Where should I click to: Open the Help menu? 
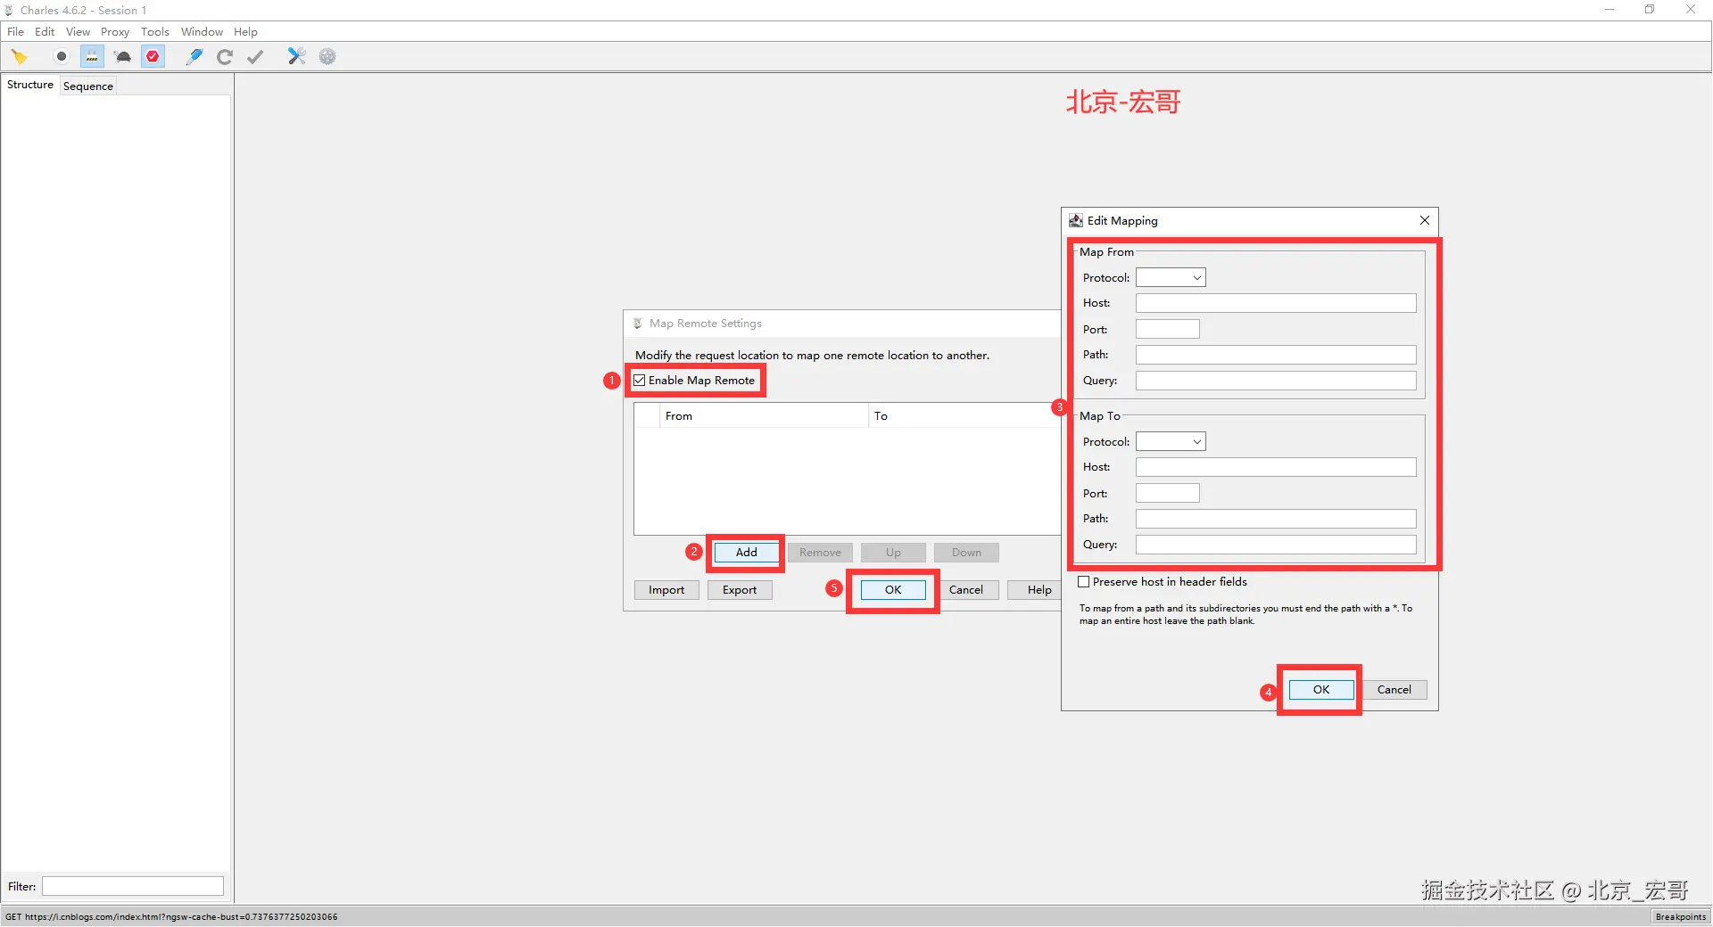pos(245,32)
